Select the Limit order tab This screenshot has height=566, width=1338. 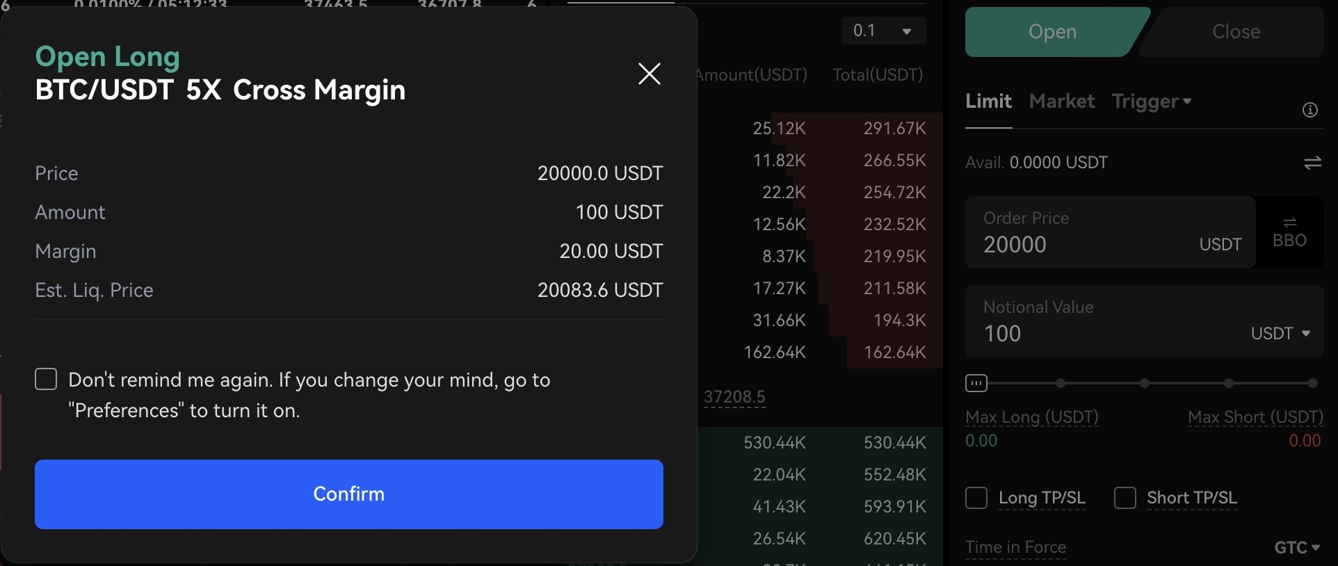click(x=988, y=102)
